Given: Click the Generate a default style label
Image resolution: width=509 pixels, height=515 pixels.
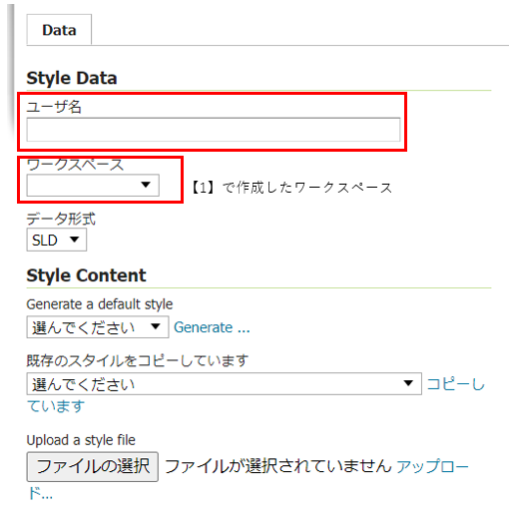Looking at the screenshot, I should click(x=100, y=304).
